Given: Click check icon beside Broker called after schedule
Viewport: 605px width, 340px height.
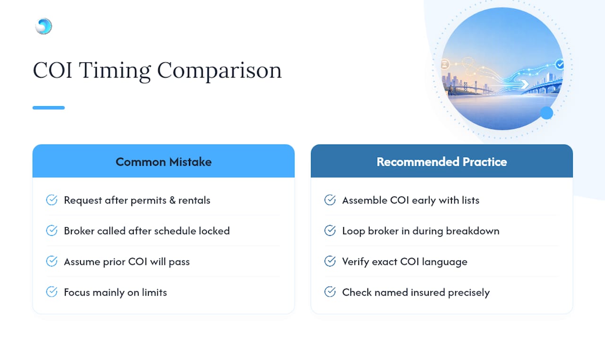Looking at the screenshot, I should coord(52,231).
